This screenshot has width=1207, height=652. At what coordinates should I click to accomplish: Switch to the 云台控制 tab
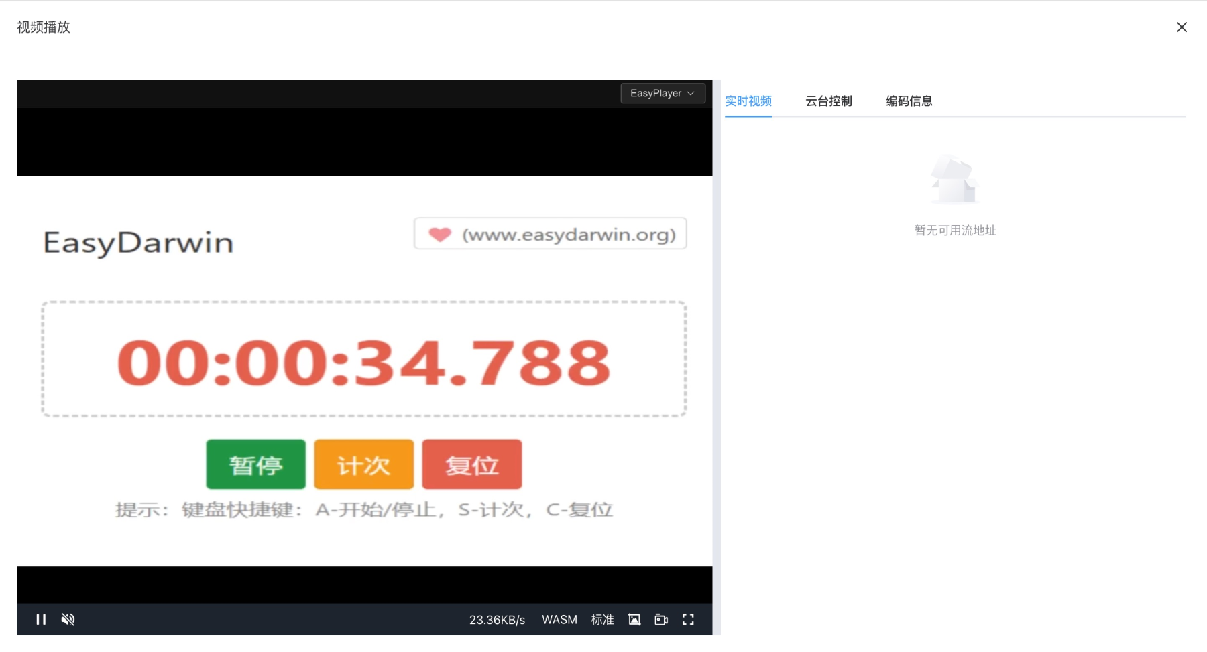click(829, 101)
